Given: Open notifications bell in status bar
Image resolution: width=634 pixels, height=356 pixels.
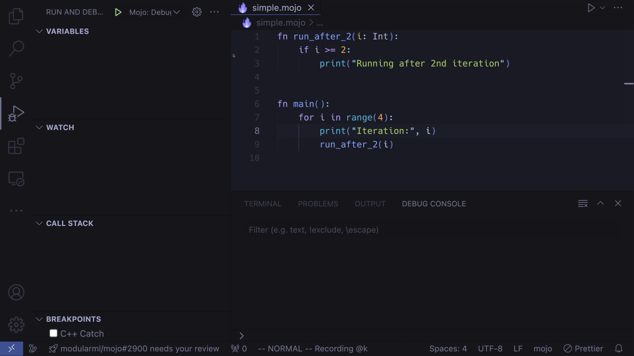Looking at the screenshot, I should click(619, 349).
